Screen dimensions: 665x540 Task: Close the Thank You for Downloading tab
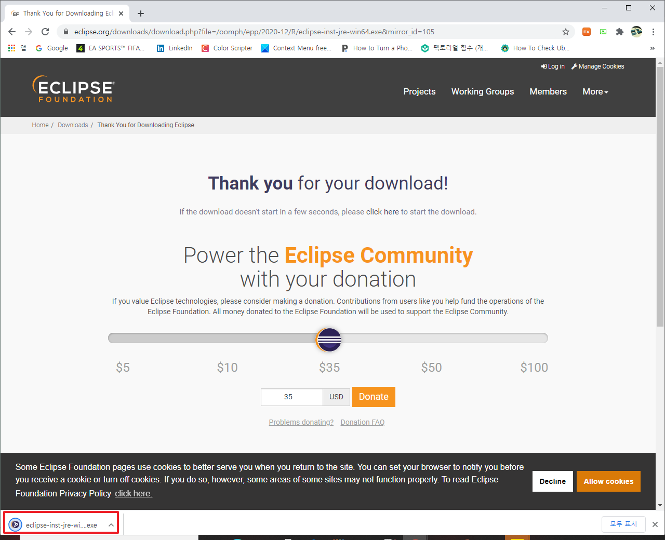[121, 14]
